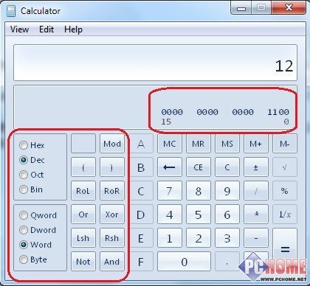
Task: Click digit 3 on keypad
Action: pyautogui.click(x=227, y=238)
